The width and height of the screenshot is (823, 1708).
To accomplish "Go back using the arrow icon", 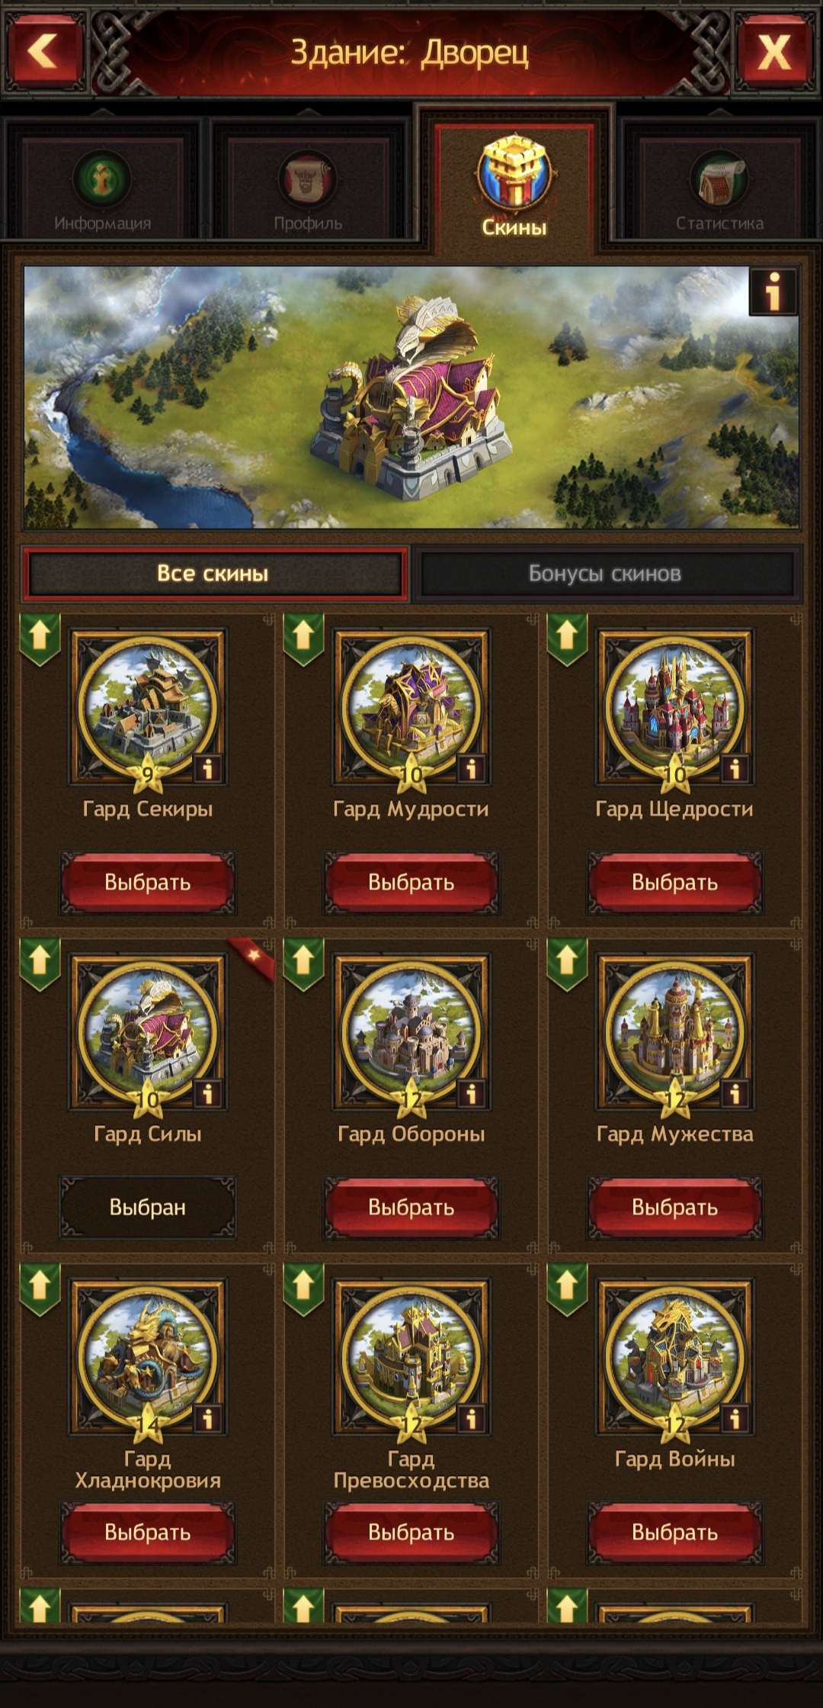I will [x=43, y=52].
